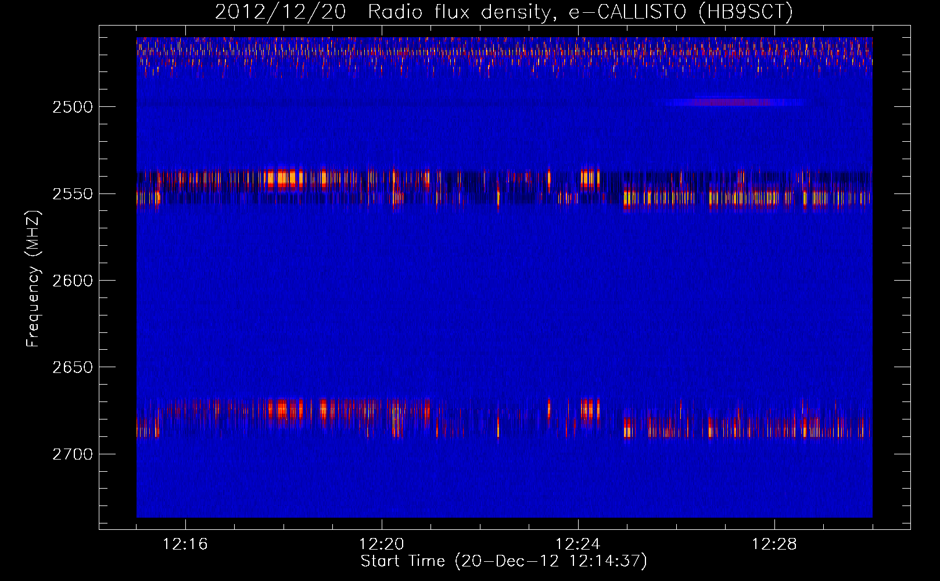940x581 pixels.
Task: Click the 12:28 time axis label
Action: (774, 544)
